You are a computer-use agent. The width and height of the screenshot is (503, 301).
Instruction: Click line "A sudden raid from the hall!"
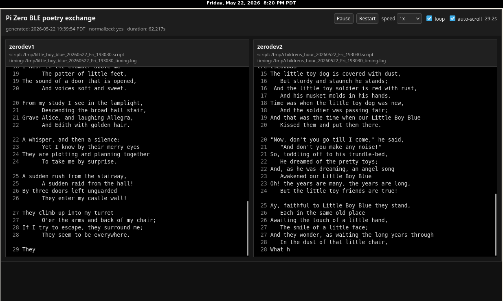point(88,183)
